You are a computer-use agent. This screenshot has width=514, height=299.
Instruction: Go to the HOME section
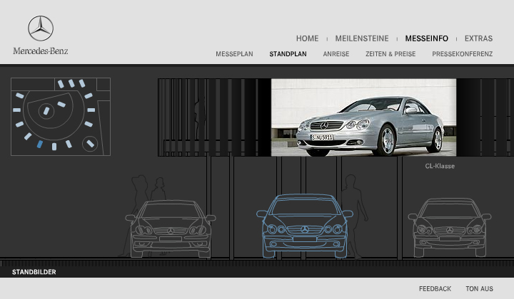[308, 38]
